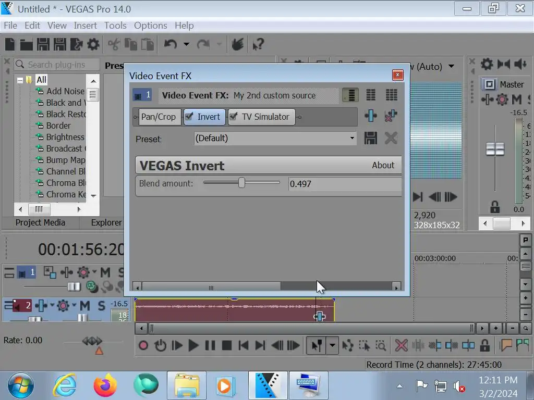
Task: Open the Options menu
Action: (151, 26)
